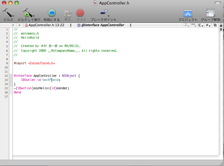Click the 有効にする toolbar icon
This screenshot has width=224, height=166.
tap(52, 13)
